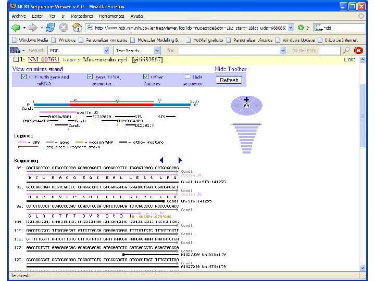375x281 pixels.
Task: Reload the page with the refresh icon
Action: [x=50, y=28]
